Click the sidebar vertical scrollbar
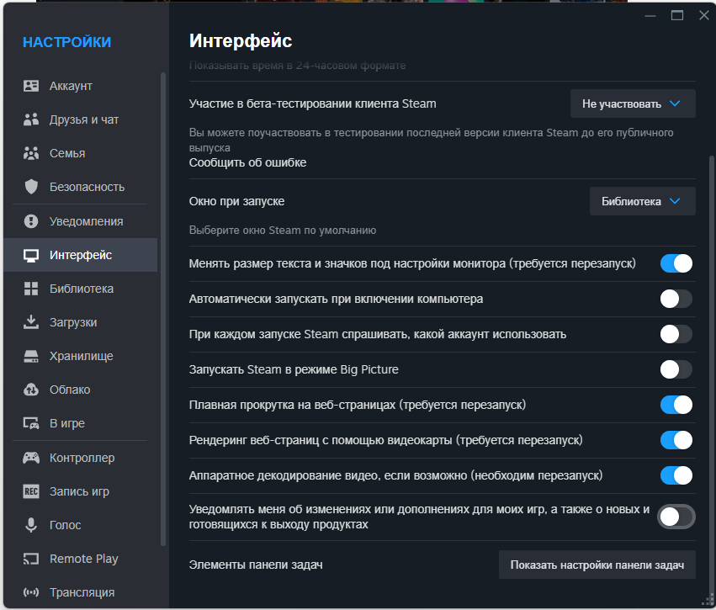Image resolution: width=716 pixels, height=610 pixels. (x=163, y=309)
